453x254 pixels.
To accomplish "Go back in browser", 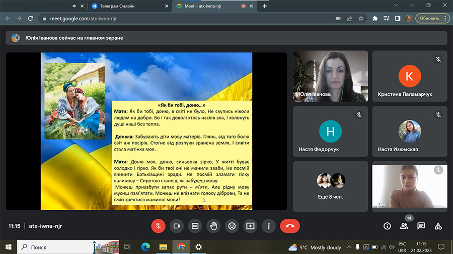I will point(8,19).
